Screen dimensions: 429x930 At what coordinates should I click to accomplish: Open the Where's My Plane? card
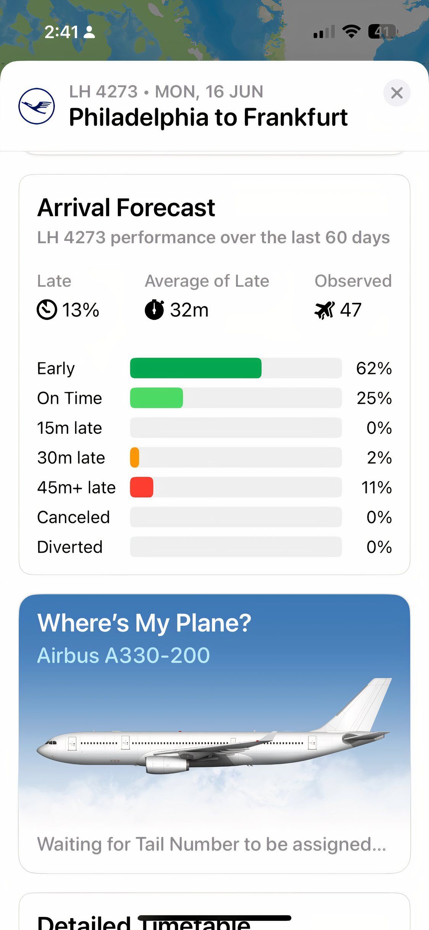[214, 733]
